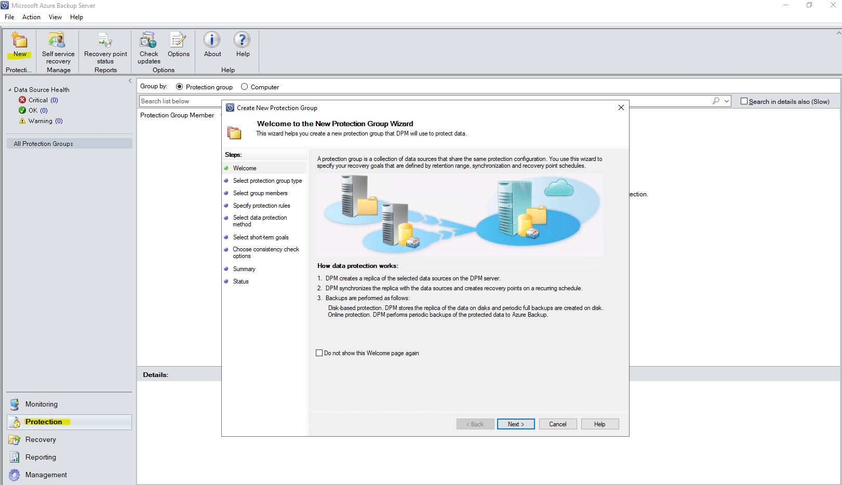Screen dimensions: 842x485
Task: Open the search options dropdown arrow
Action: [727, 101]
